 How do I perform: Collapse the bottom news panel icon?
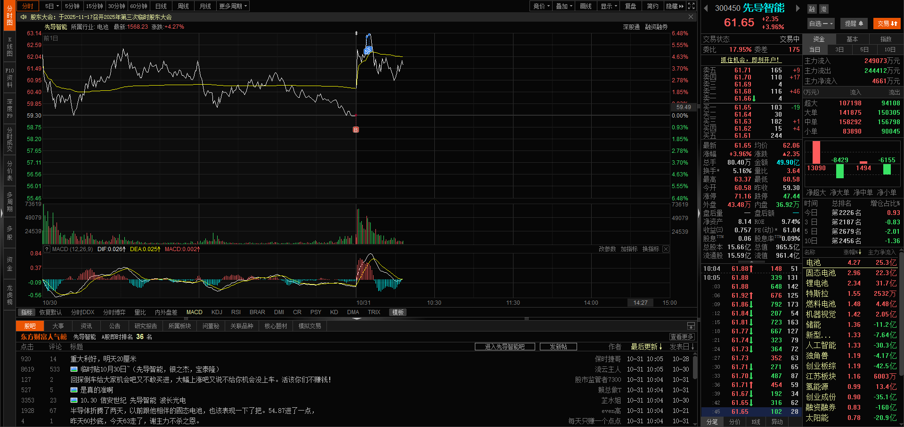[691, 326]
